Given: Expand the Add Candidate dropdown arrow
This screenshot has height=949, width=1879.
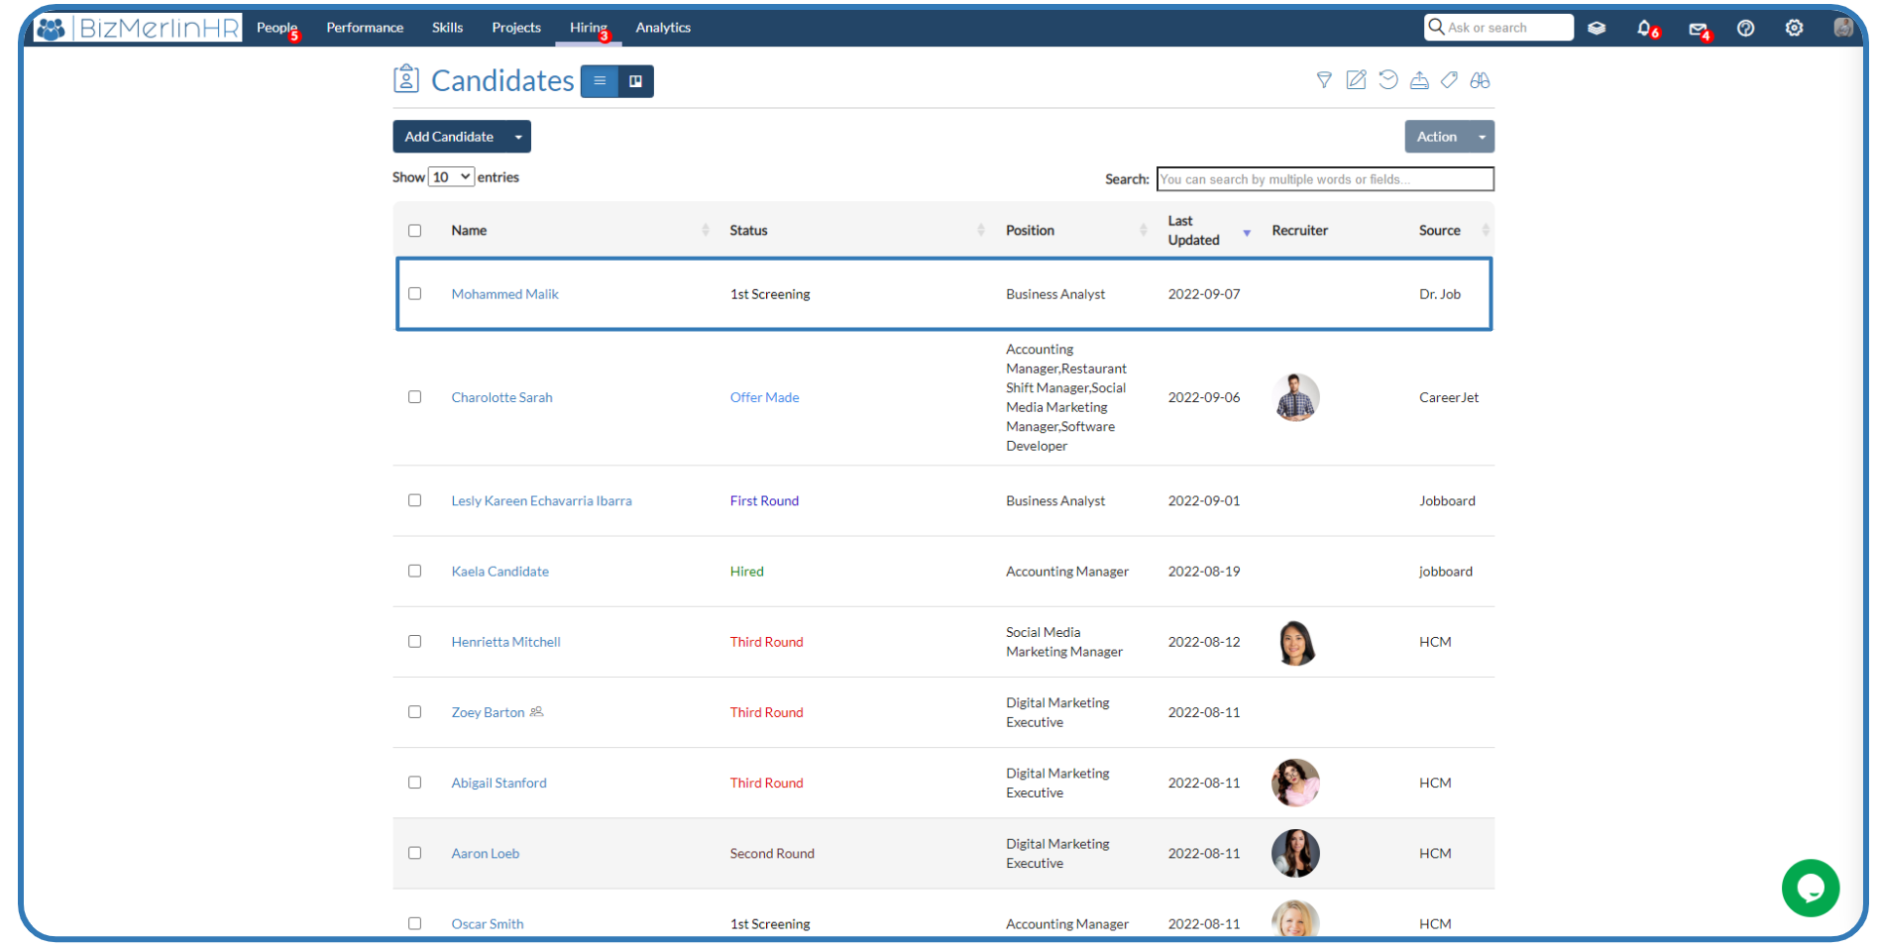Looking at the screenshot, I should point(518,137).
